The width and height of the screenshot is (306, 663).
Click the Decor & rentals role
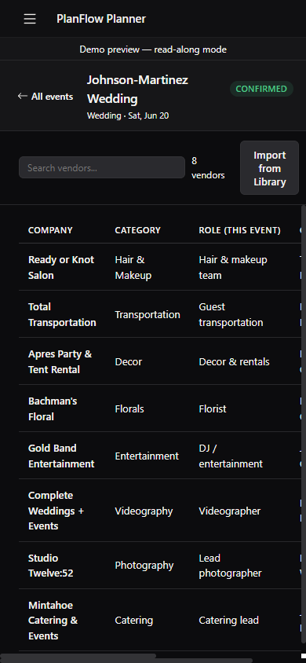point(234,361)
